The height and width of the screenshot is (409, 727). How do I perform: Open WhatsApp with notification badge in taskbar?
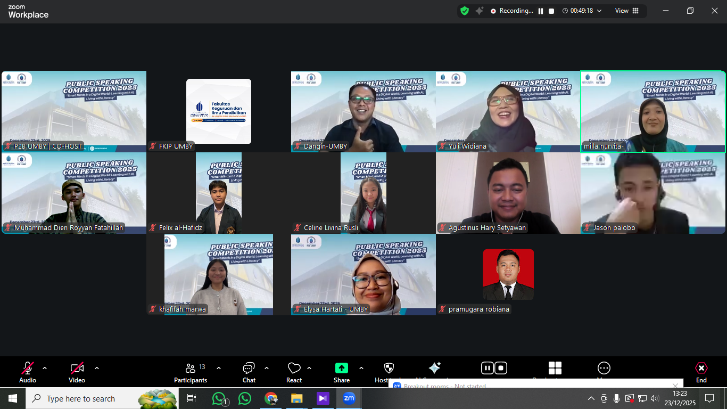click(x=219, y=398)
